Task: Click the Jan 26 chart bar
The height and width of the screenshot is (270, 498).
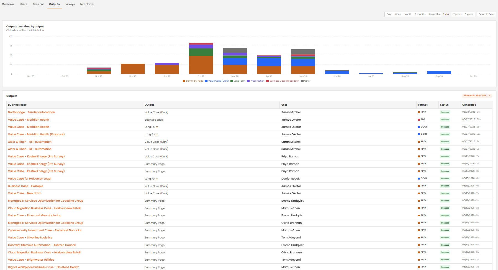Action: (x=167, y=68)
